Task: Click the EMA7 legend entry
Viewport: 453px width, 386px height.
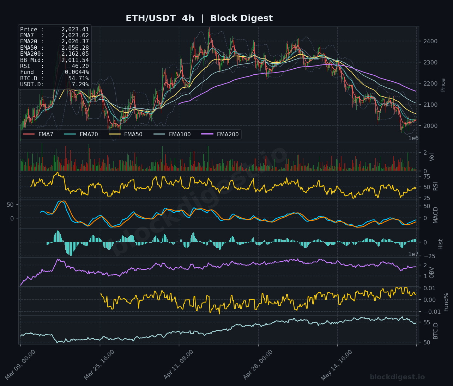Action: click(38, 134)
